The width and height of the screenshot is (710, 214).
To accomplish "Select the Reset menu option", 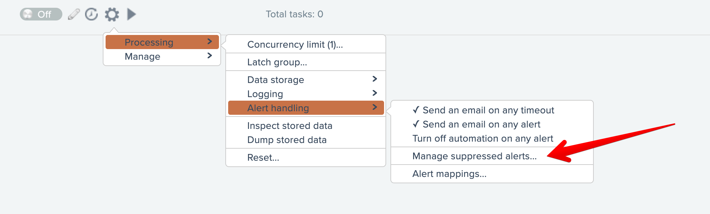I will [x=263, y=157].
